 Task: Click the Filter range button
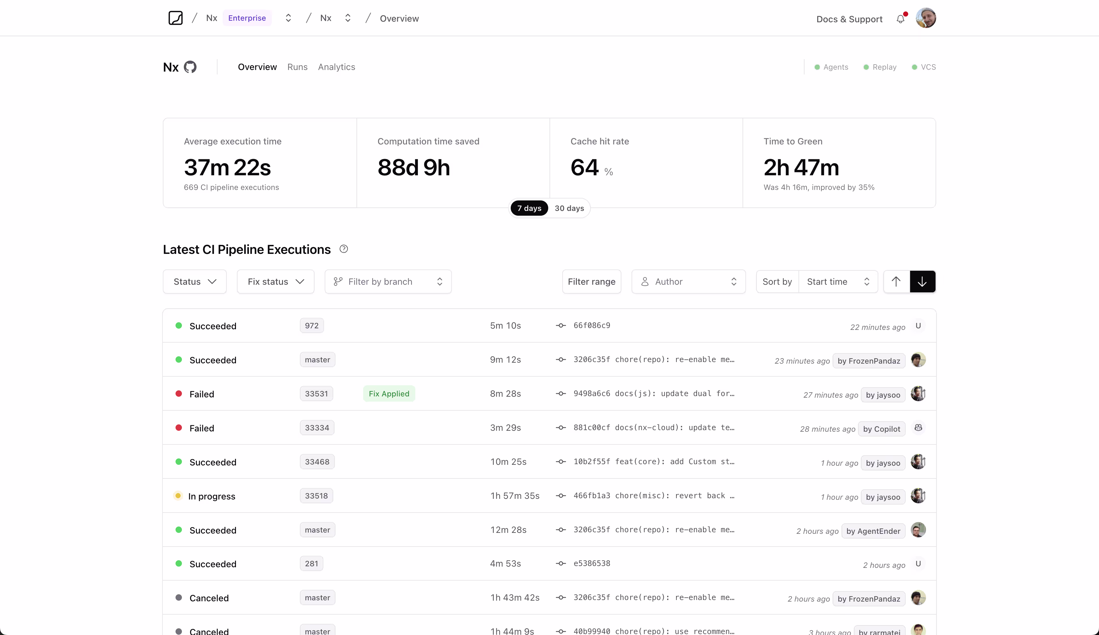click(591, 281)
